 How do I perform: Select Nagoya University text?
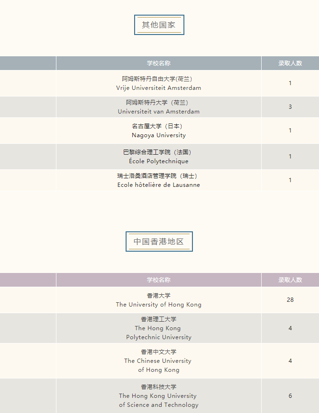[159, 135]
